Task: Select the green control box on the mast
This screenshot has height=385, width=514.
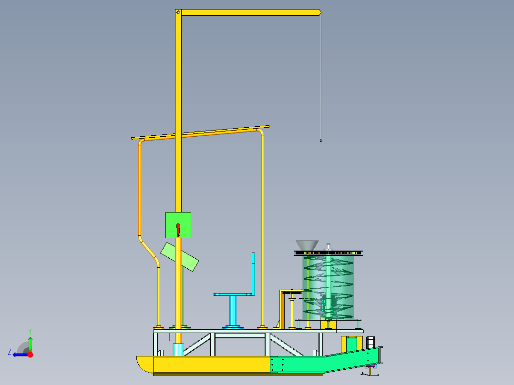Action: coord(178,225)
